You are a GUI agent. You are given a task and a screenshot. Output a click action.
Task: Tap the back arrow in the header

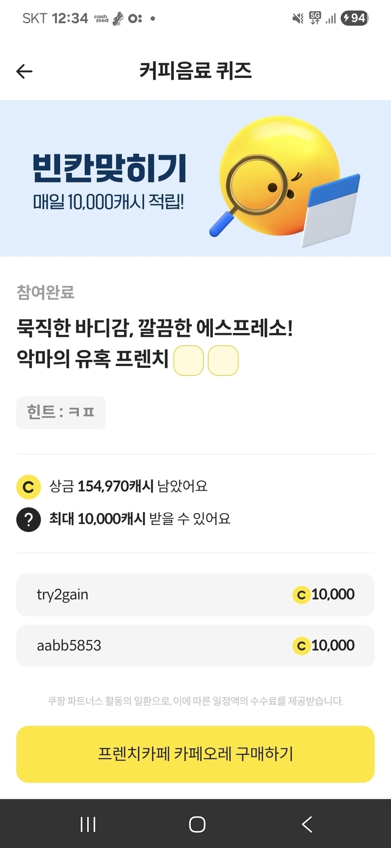tap(24, 71)
